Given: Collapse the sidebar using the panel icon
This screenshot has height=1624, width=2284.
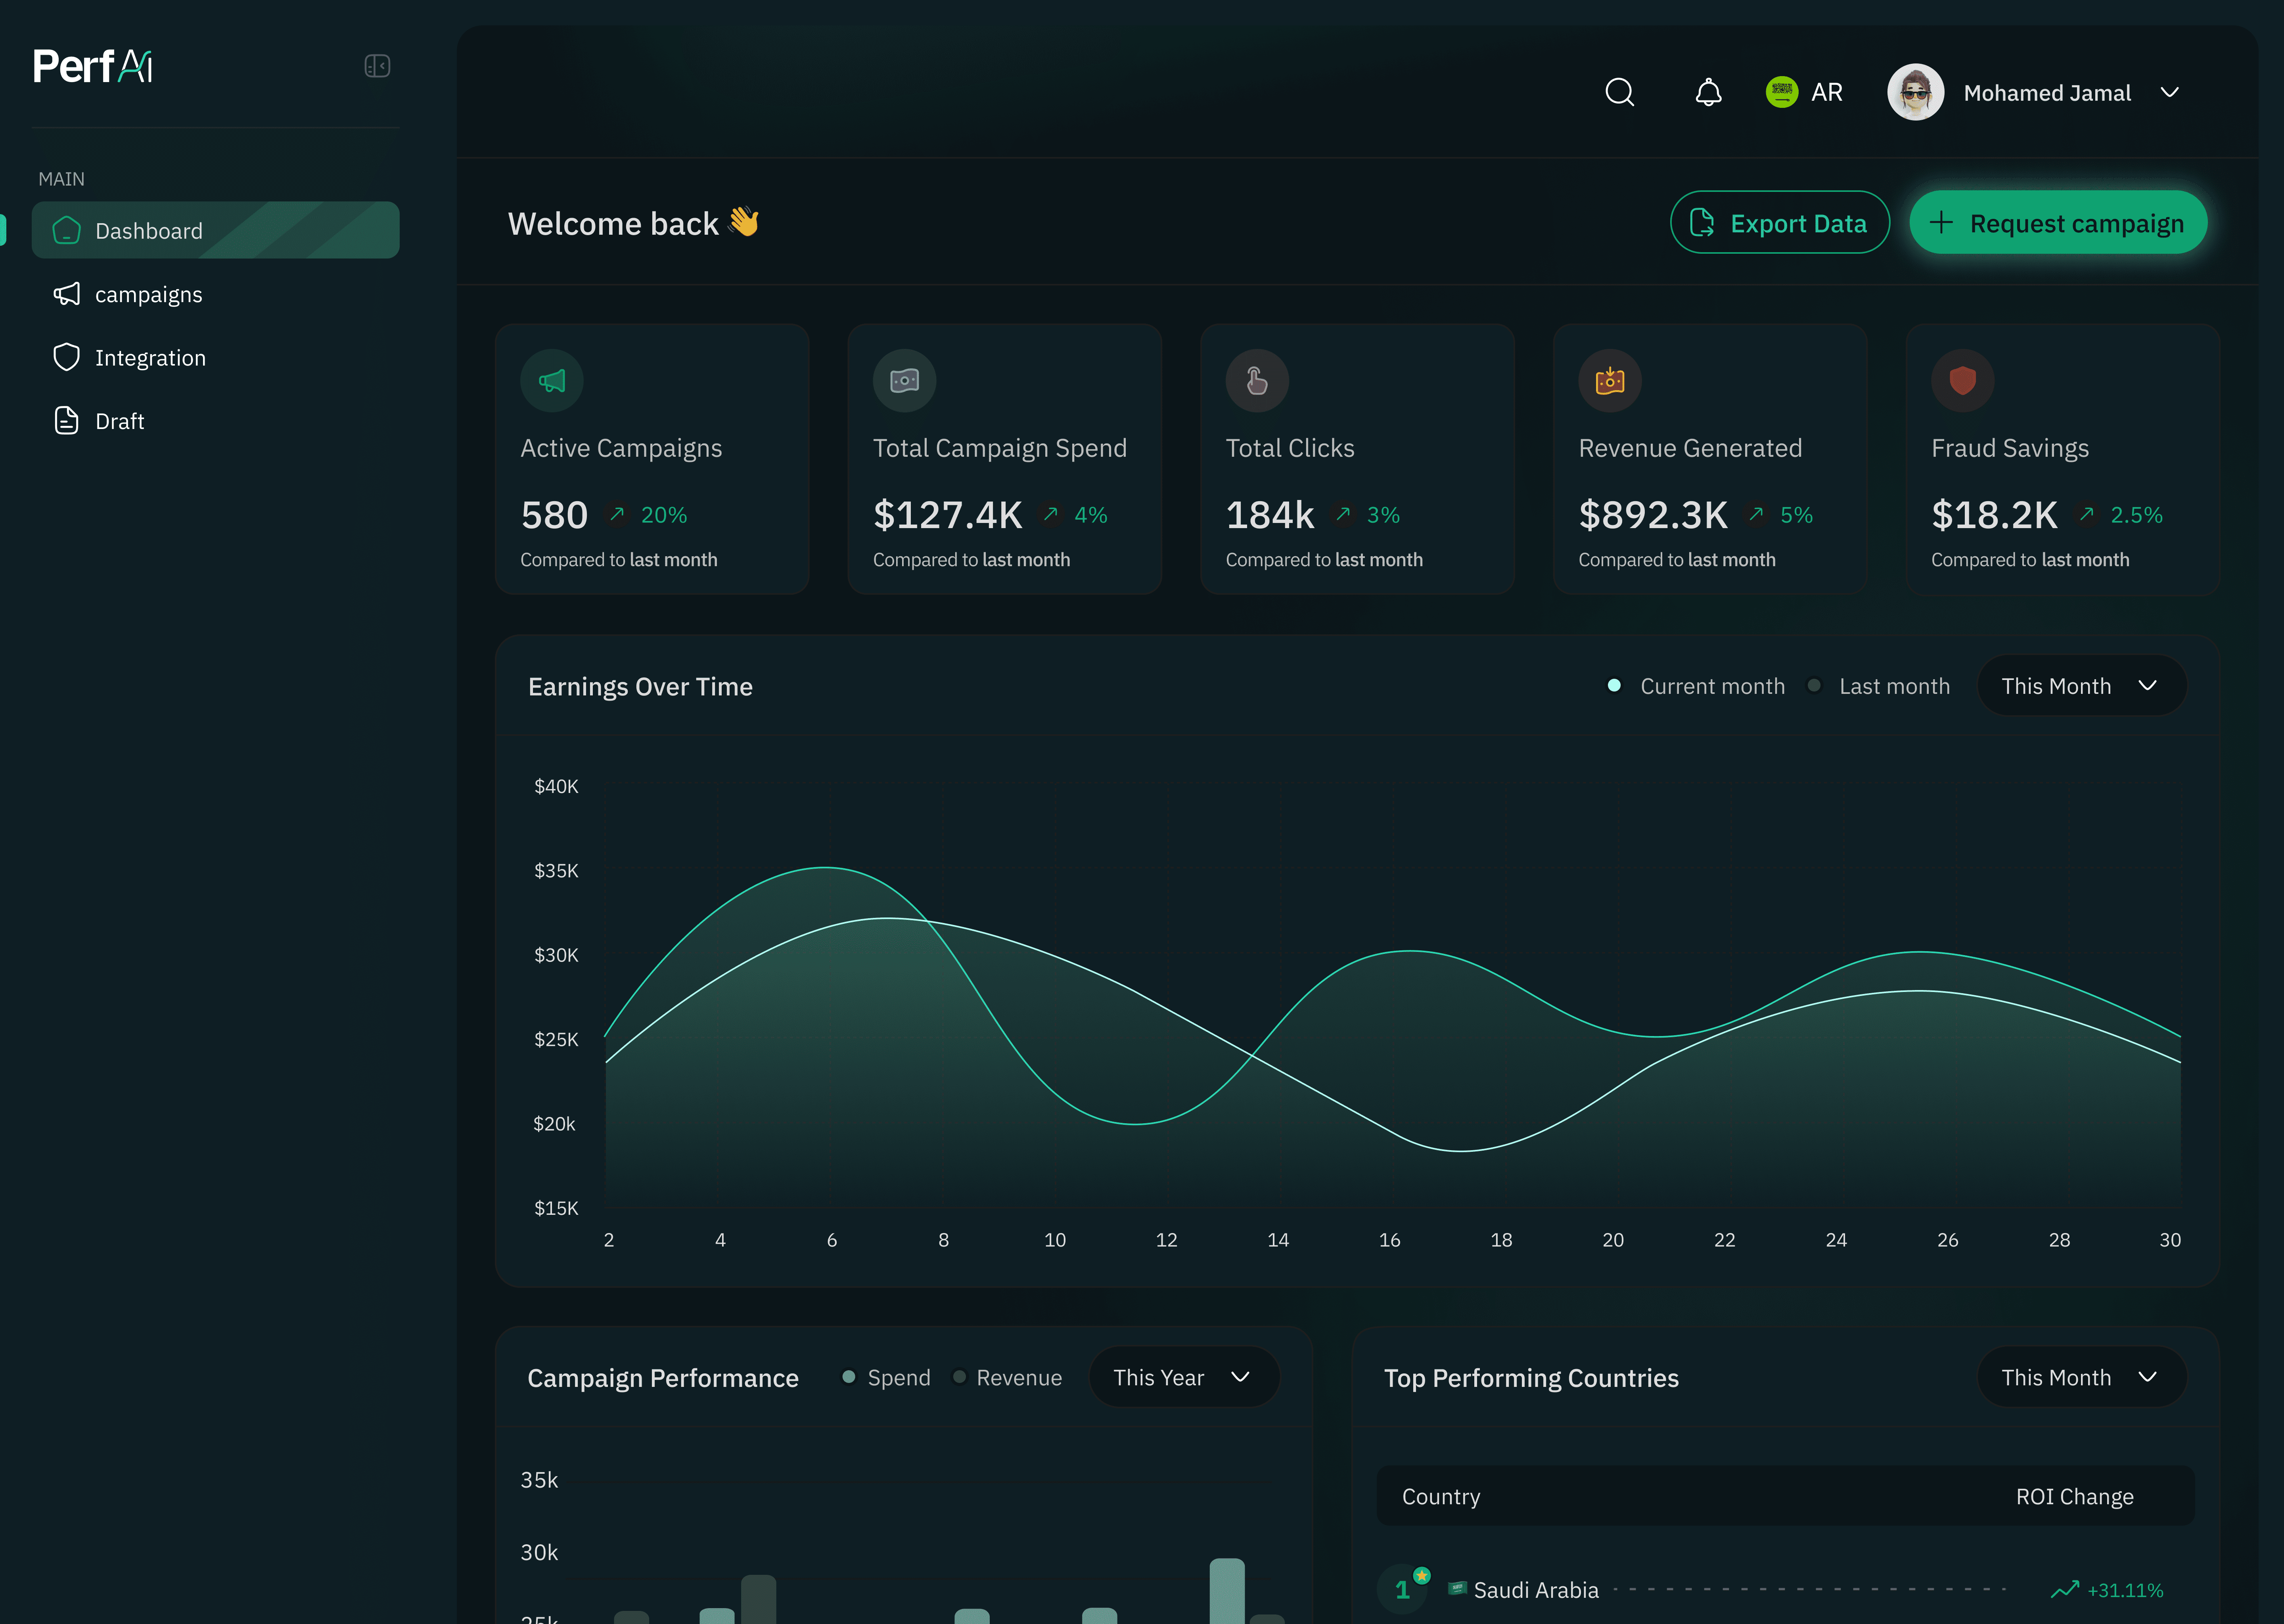Looking at the screenshot, I should click(x=377, y=66).
